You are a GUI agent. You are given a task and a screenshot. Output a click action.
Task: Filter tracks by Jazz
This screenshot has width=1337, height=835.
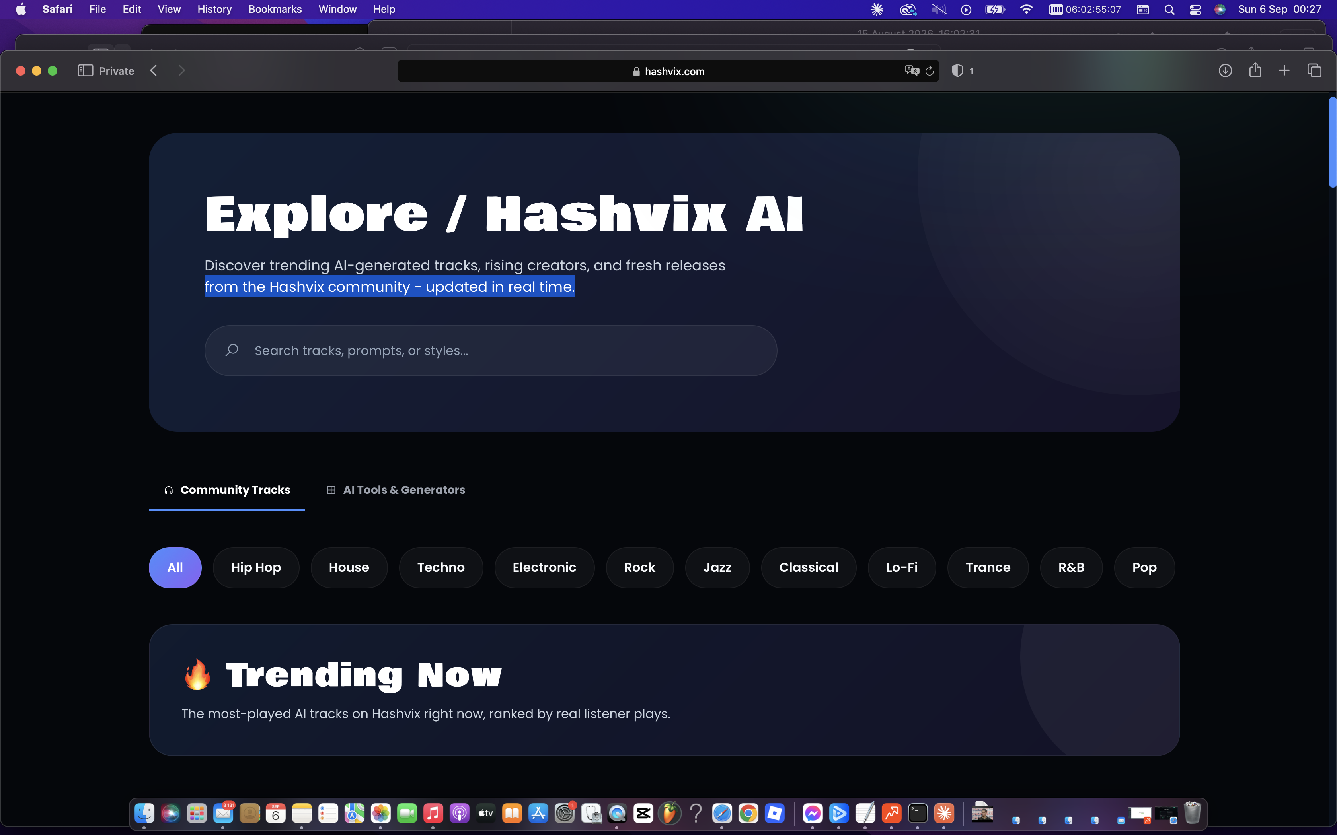717,568
